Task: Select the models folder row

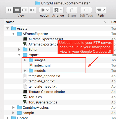Action: [54, 71]
